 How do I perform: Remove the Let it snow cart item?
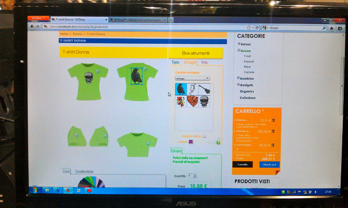(x=273, y=145)
